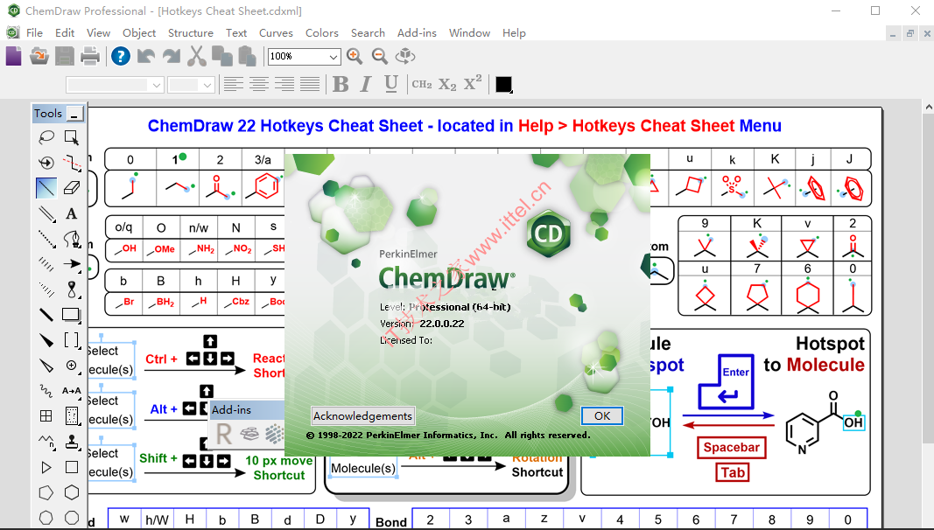Open the Templates stamp tool

[72, 442]
